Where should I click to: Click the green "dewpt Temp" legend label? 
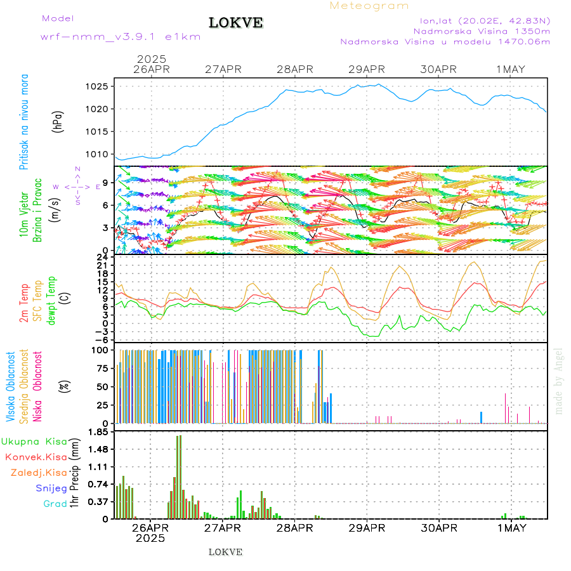[x=51, y=301]
